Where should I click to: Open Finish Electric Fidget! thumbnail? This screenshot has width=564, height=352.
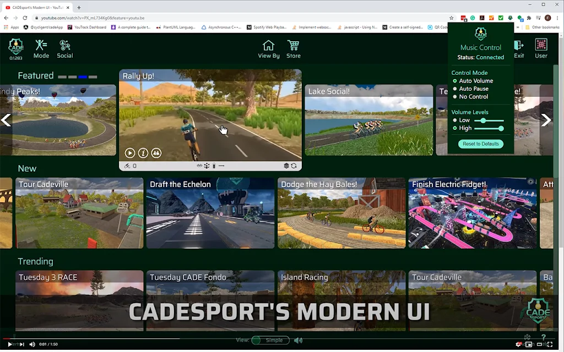coord(472,213)
